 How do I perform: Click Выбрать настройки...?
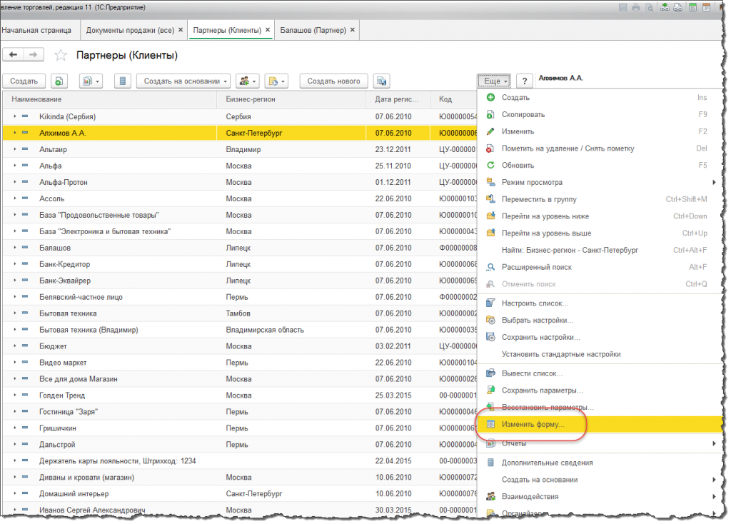tap(600, 321)
